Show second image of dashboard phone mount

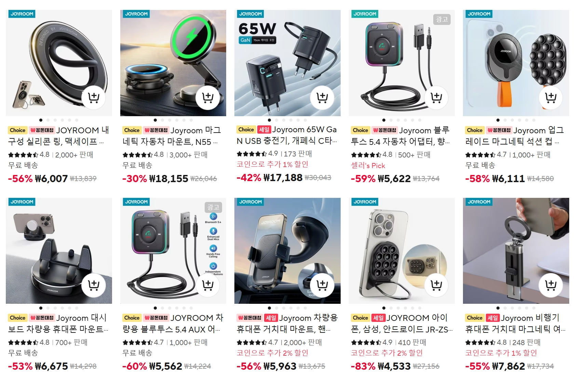coord(48,308)
